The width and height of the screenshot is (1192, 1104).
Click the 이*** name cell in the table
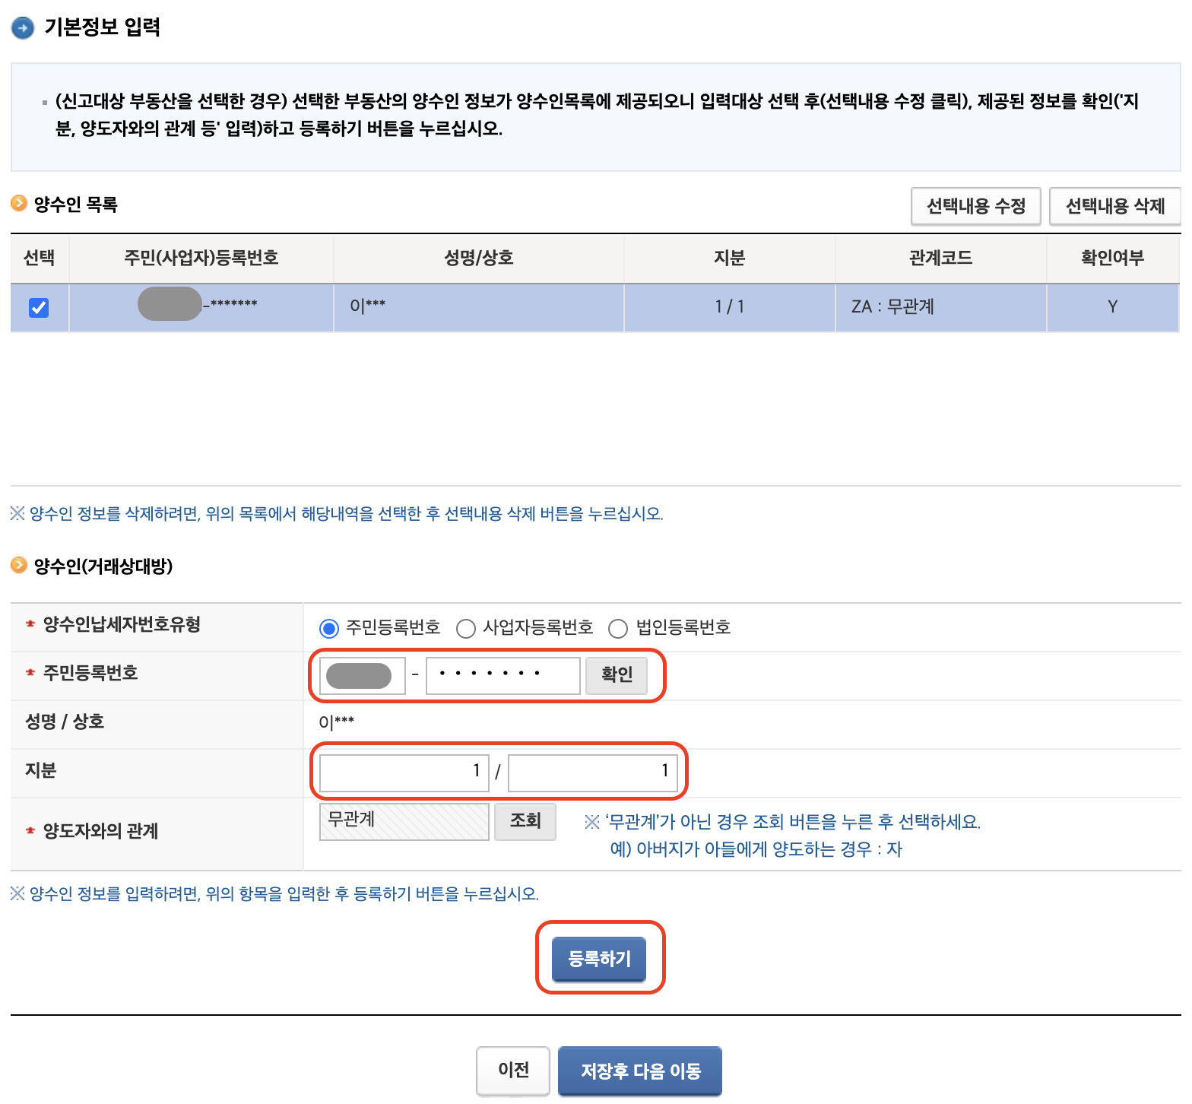tap(479, 307)
